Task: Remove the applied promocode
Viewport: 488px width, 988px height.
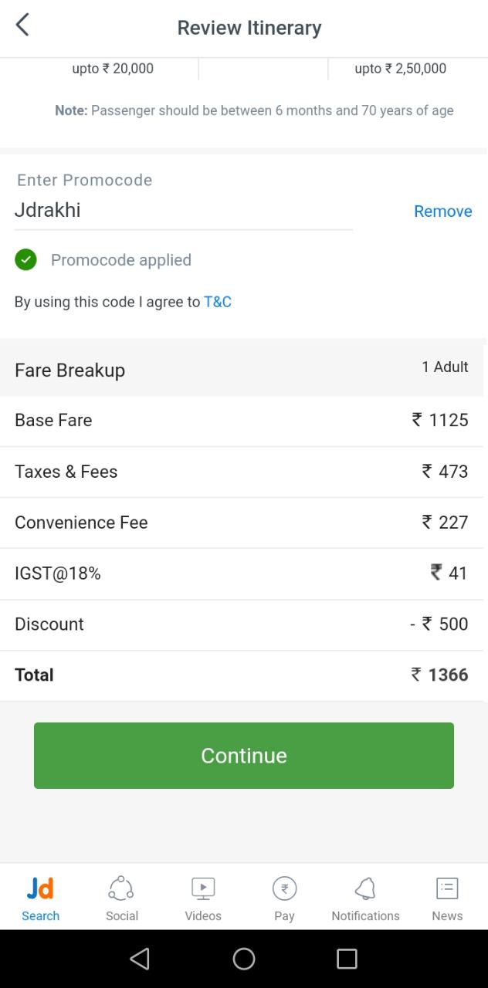Action: click(x=442, y=211)
